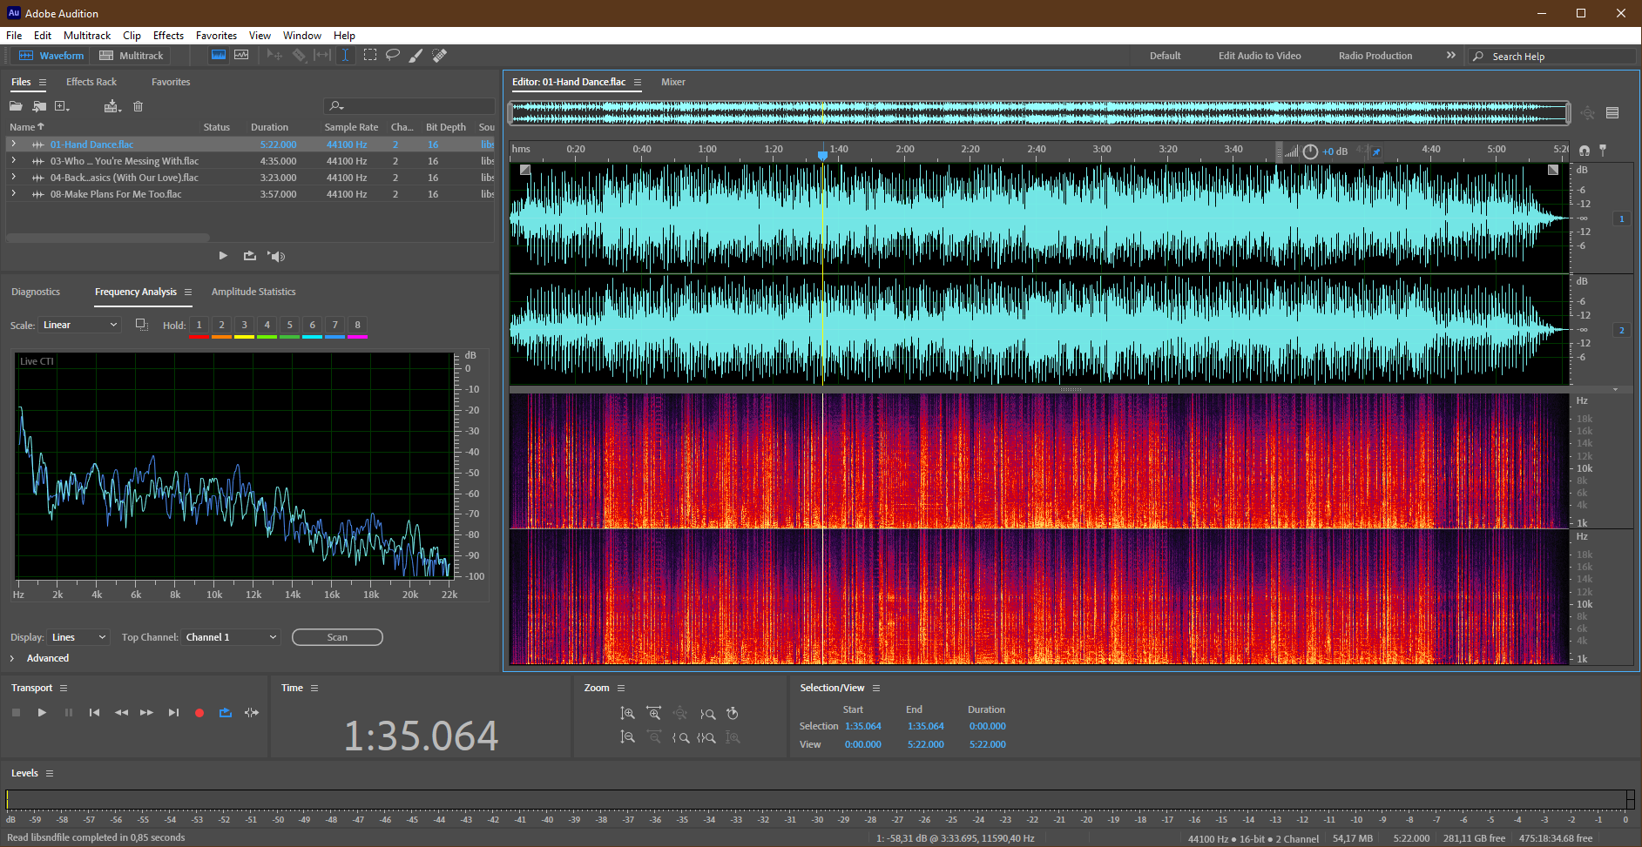
Task: Expand the 08-Make Plans For Me Too.flac row
Action: (13, 193)
